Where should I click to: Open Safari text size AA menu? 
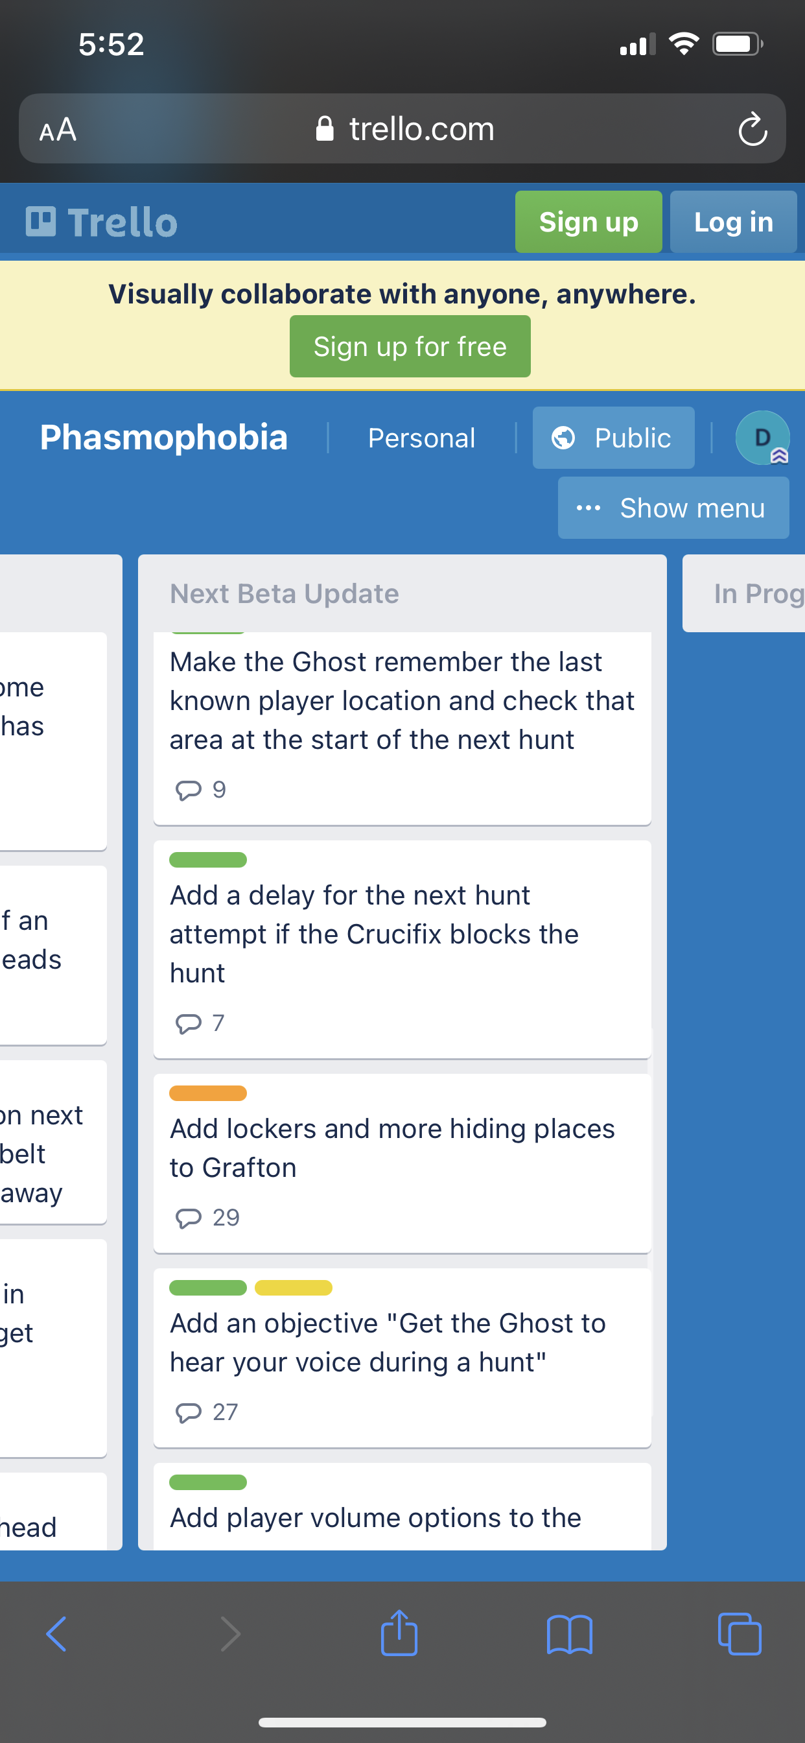pos(58,129)
